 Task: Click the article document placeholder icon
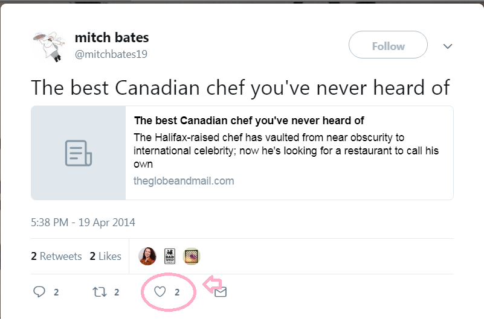pyautogui.click(x=78, y=153)
